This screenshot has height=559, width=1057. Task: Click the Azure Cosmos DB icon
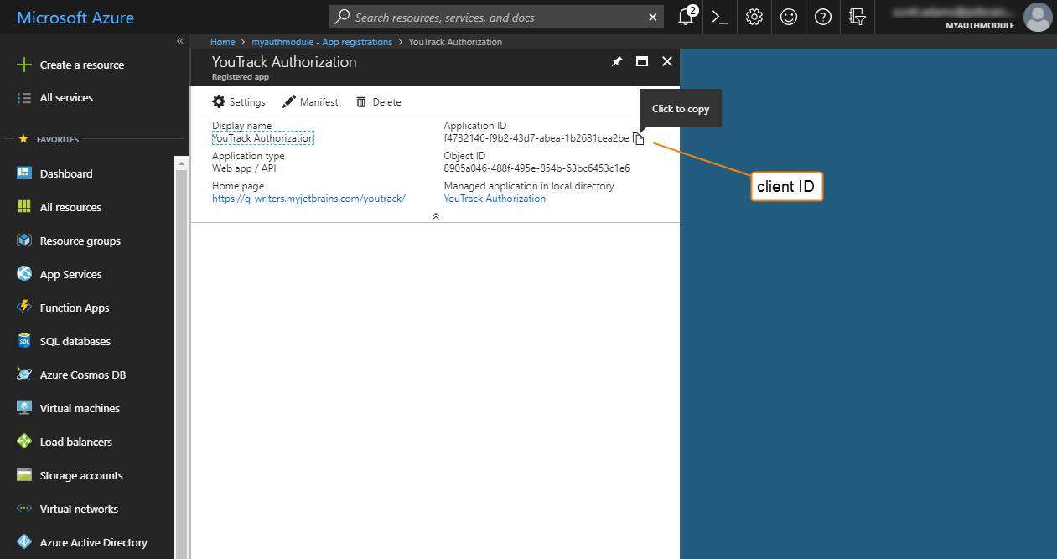[x=24, y=375]
